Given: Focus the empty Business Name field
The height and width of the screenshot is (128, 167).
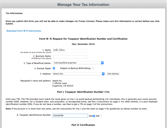Looking at the screenshot, I should click(70, 57).
